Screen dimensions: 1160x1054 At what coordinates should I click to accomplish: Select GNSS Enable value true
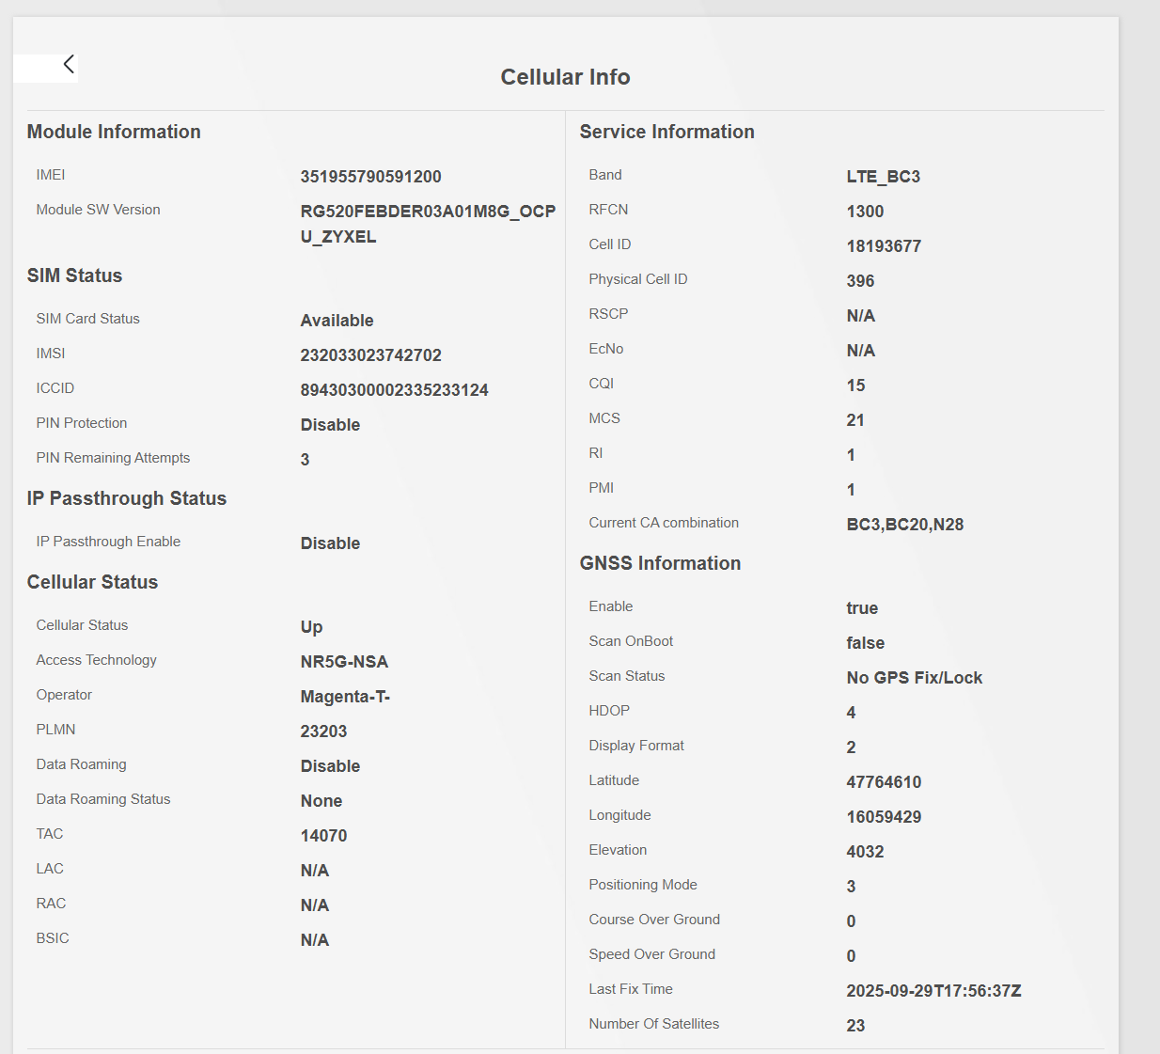[862, 608]
